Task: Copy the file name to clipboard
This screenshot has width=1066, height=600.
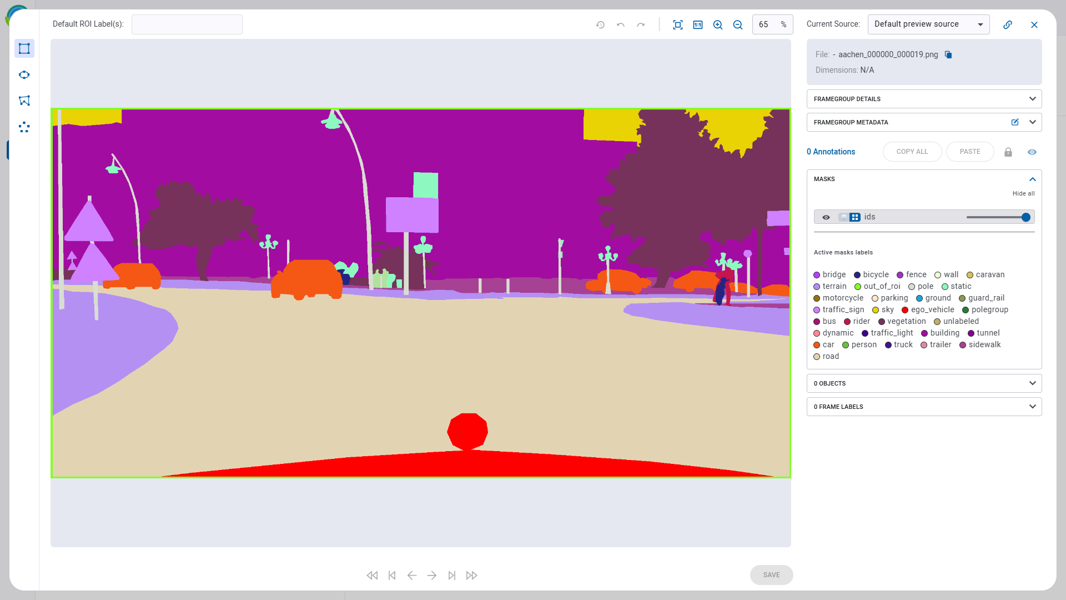Action: (948, 54)
